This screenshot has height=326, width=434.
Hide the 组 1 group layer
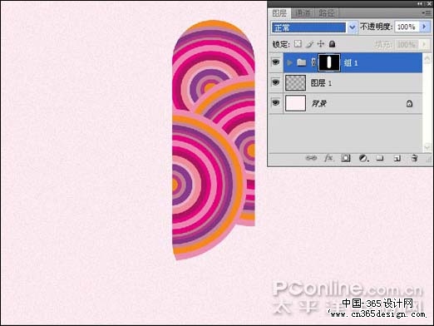(x=275, y=62)
